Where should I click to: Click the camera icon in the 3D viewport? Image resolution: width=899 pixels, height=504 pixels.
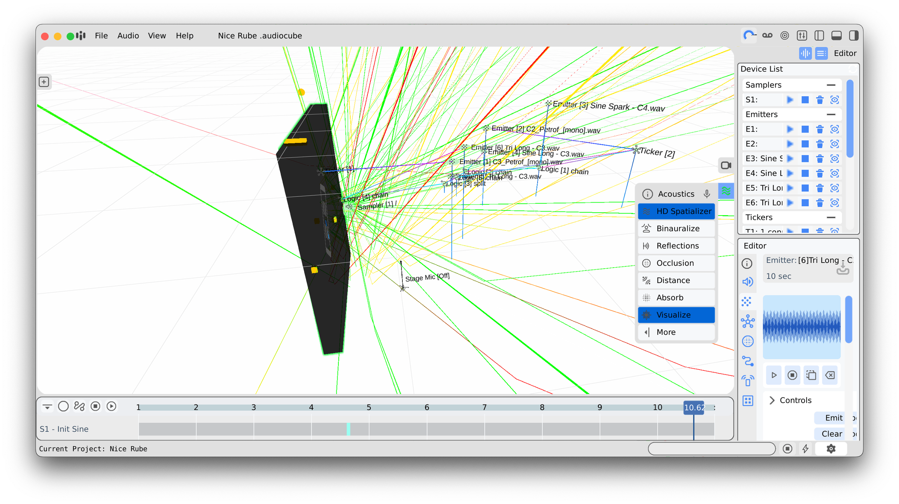click(x=726, y=166)
